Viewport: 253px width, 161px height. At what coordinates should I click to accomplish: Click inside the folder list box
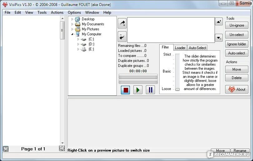point(171,30)
